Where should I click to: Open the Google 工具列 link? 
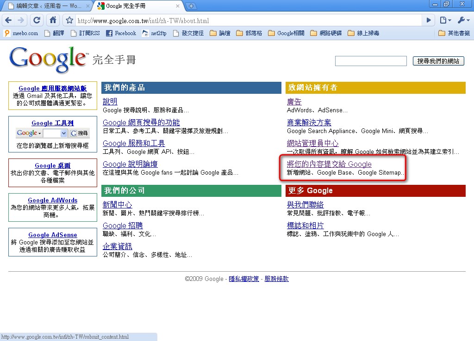(x=53, y=123)
